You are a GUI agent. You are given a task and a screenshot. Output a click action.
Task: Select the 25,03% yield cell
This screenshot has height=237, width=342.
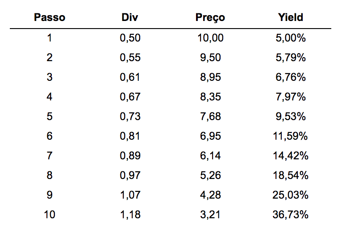click(x=291, y=195)
